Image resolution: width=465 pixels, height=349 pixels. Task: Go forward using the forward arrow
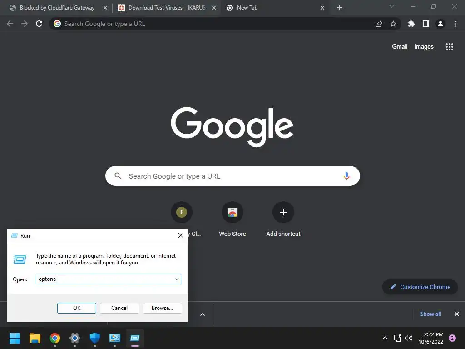[x=25, y=24]
